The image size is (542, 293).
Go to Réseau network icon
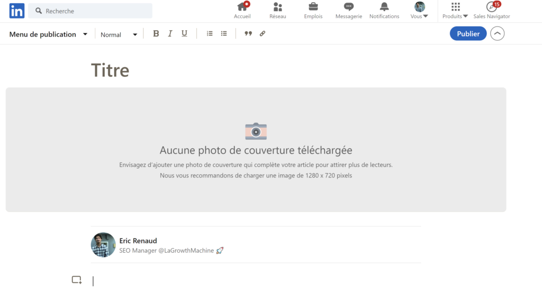pos(277,7)
